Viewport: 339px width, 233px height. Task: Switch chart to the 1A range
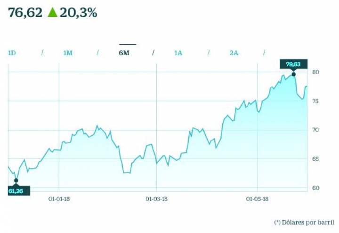(x=178, y=53)
